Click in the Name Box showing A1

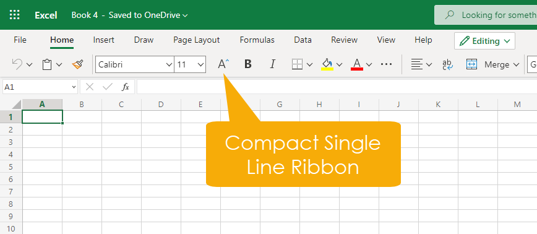(40, 87)
